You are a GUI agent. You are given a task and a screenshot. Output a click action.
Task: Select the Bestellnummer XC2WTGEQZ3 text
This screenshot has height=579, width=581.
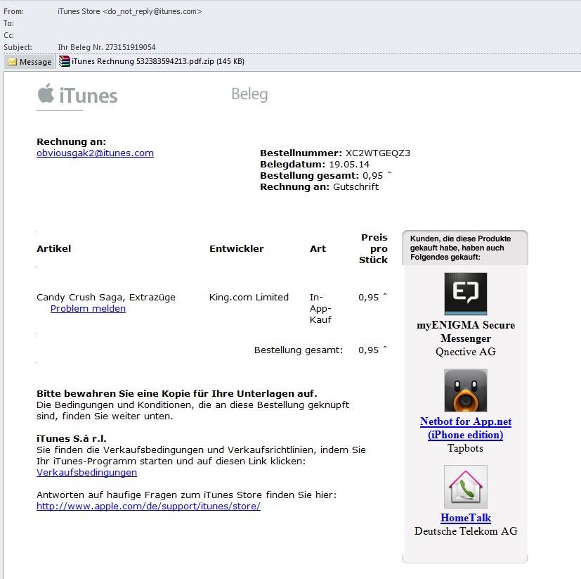(x=335, y=153)
